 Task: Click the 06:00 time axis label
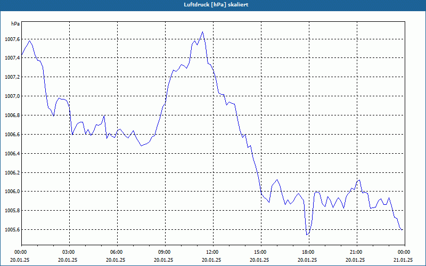click(117, 252)
